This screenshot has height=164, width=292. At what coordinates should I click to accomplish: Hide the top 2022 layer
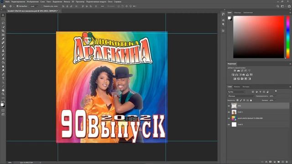coord(229,106)
